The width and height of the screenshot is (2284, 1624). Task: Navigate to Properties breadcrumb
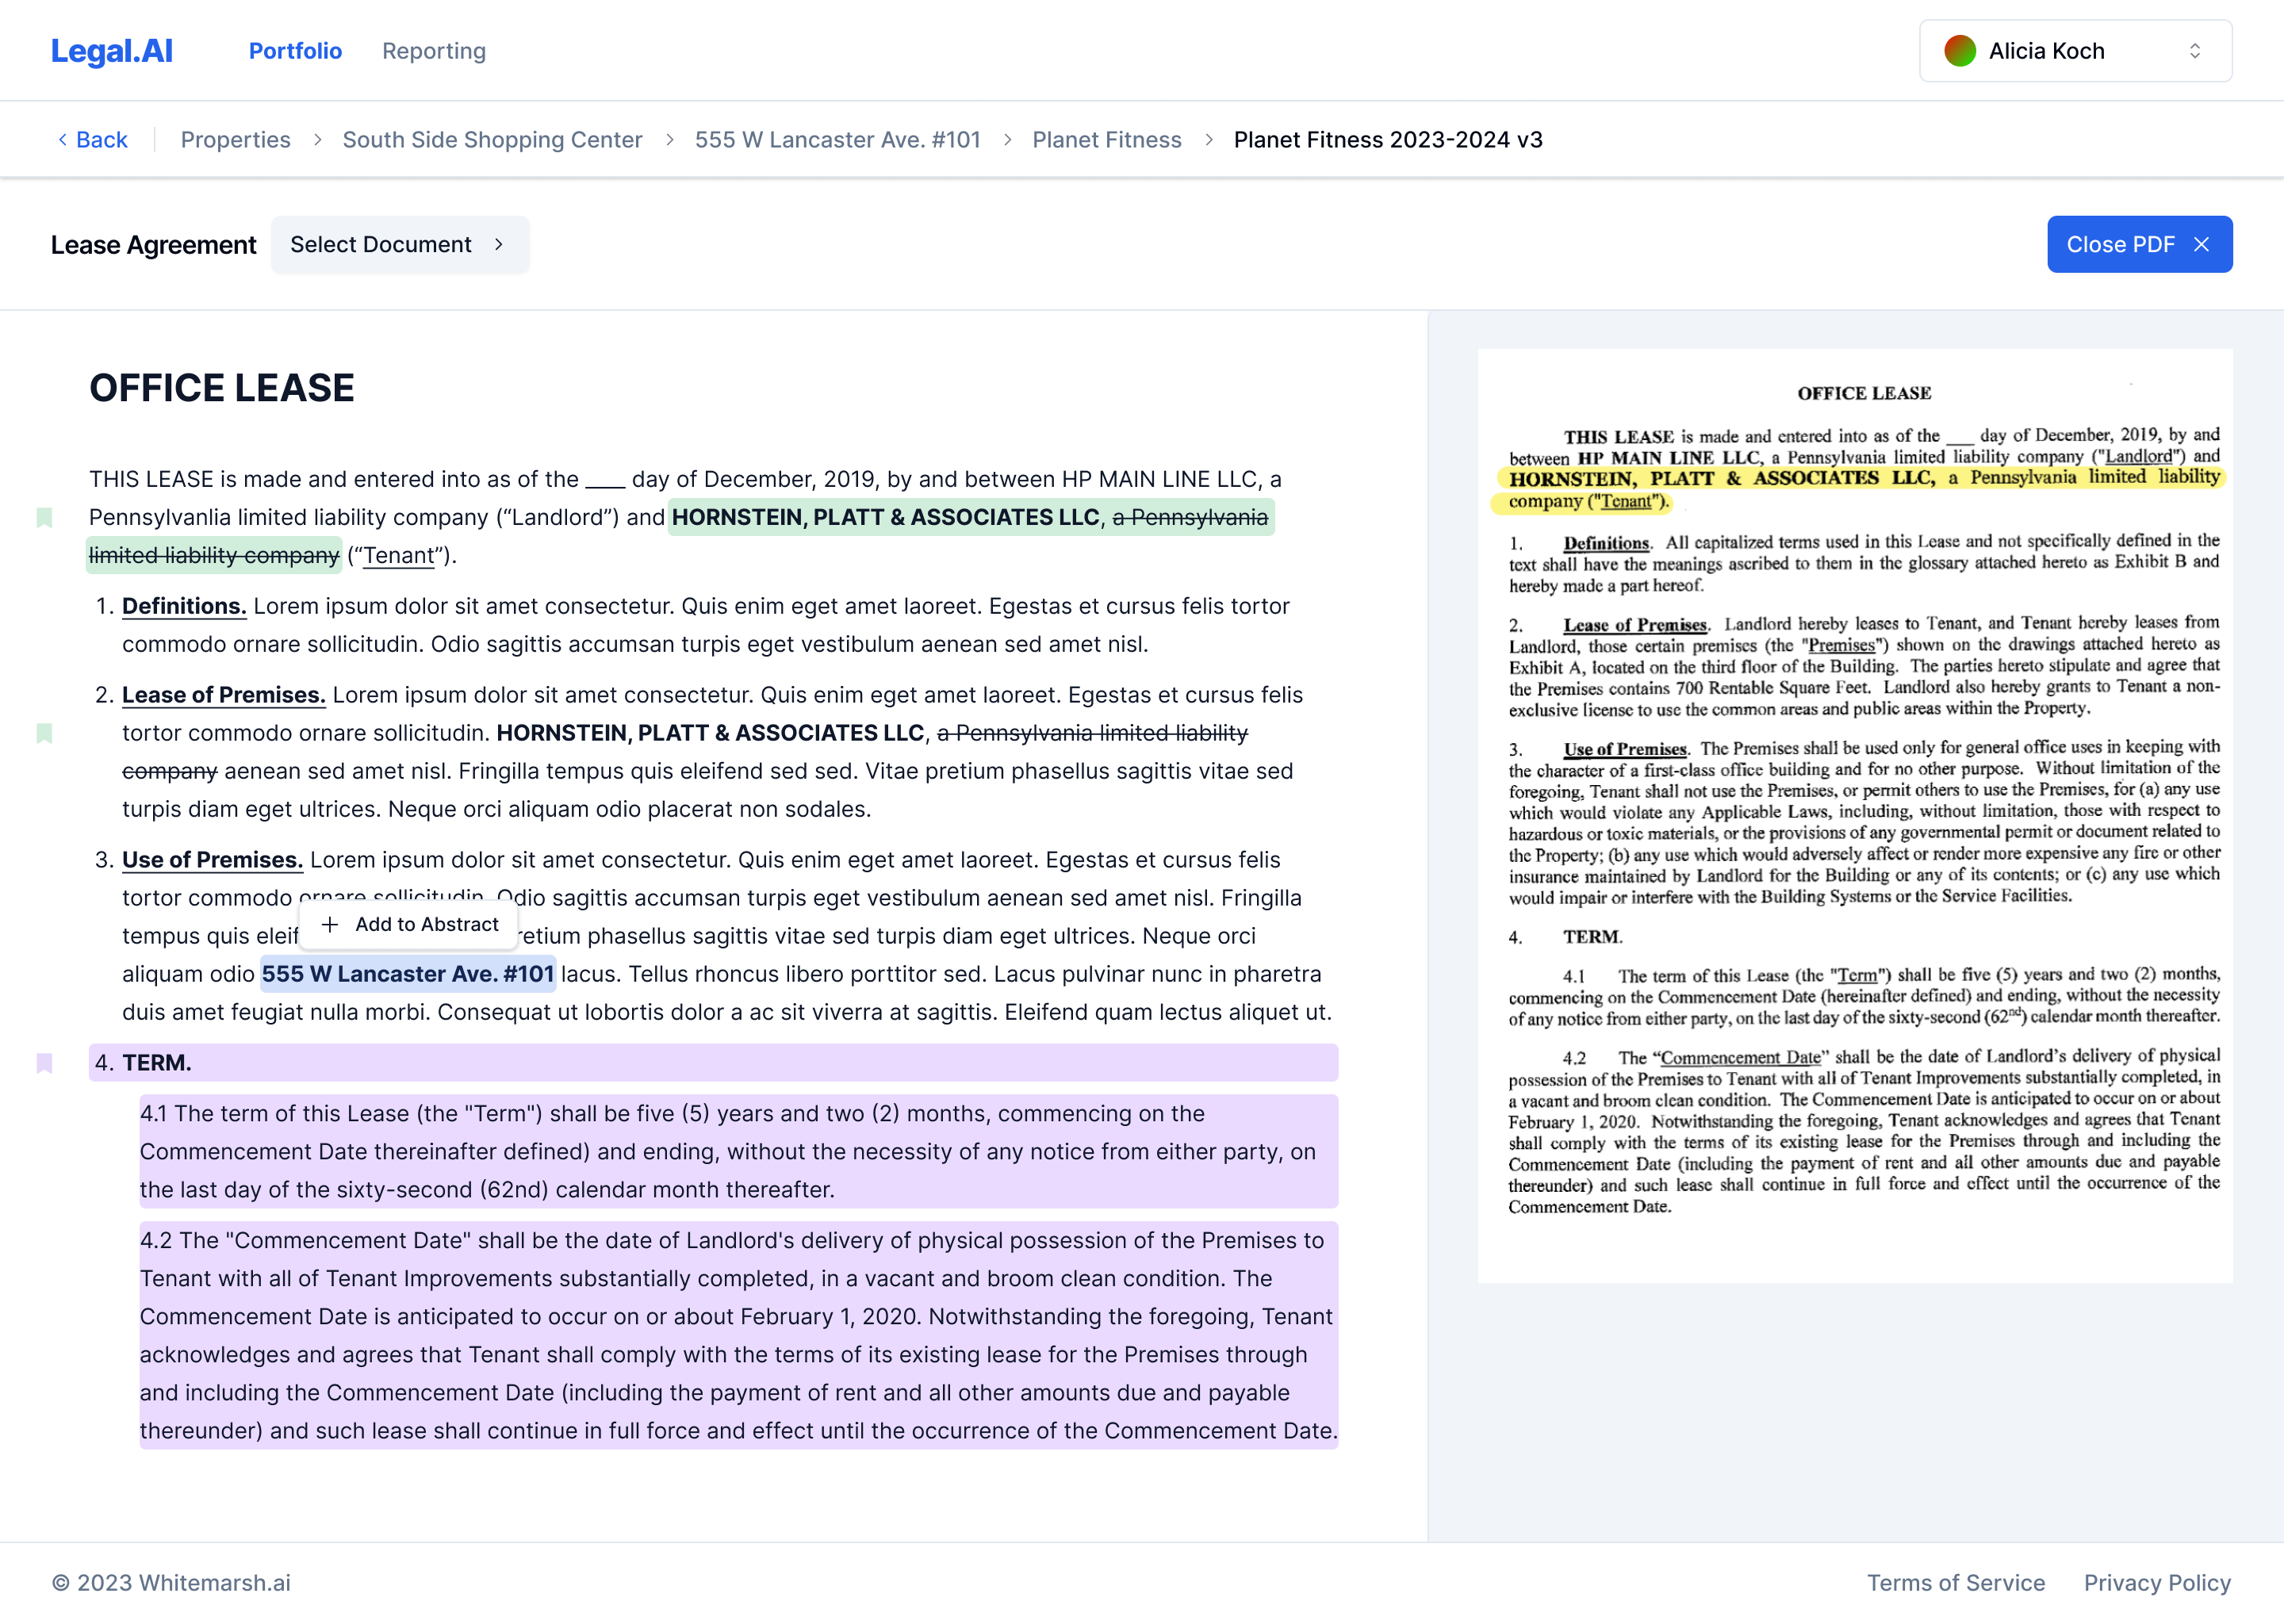235,140
